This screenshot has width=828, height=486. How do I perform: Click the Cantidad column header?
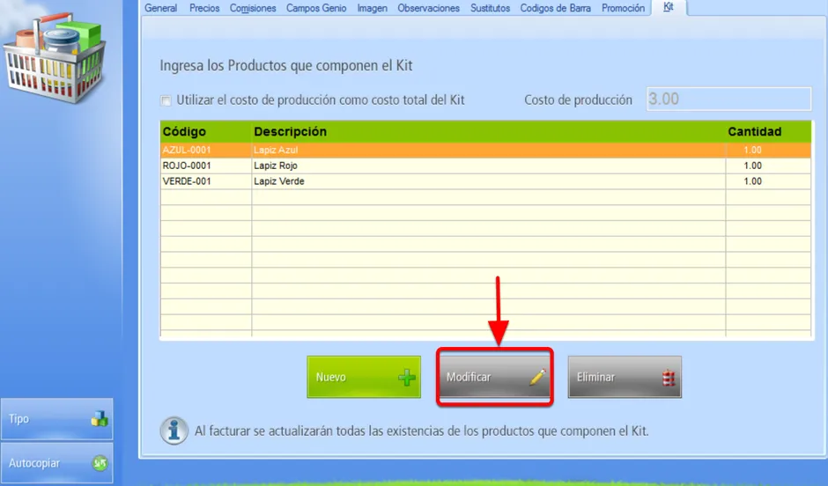point(768,131)
